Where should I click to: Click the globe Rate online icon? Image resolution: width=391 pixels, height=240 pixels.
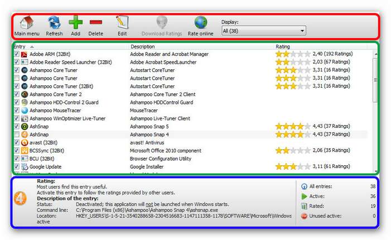click(201, 23)
